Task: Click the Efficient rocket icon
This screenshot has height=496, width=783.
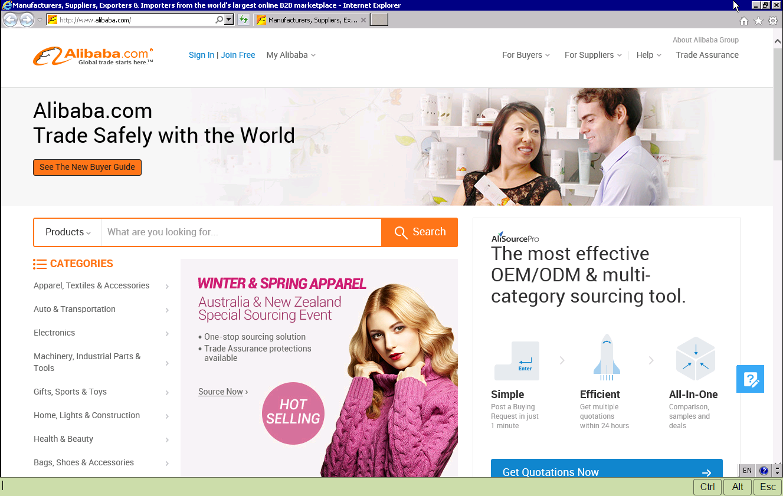Action: [607, 357]
